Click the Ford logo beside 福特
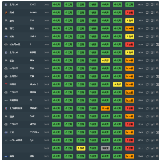Viewport: 163px width, 161px height. [x=6, y=156]
